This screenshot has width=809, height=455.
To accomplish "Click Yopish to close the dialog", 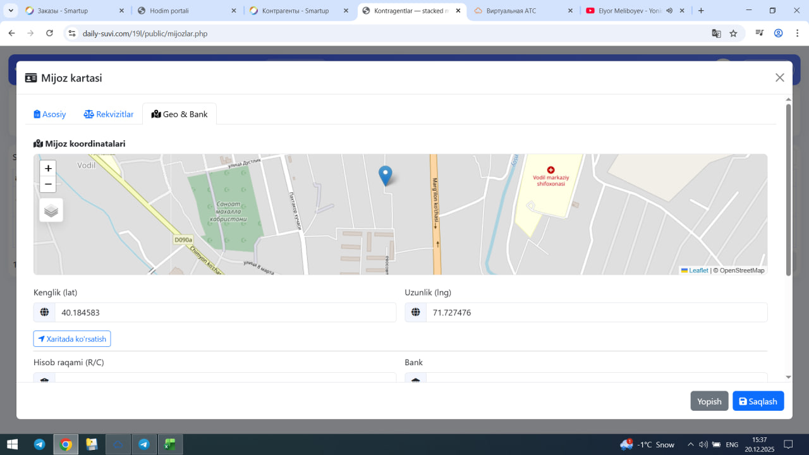I will (709, 401).
